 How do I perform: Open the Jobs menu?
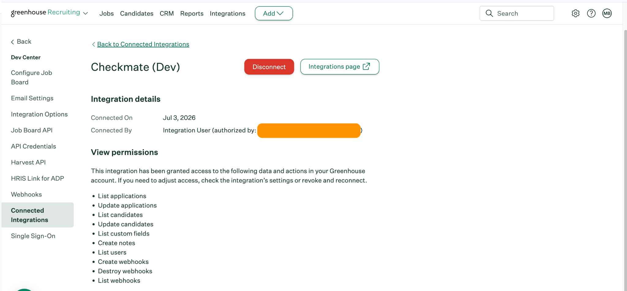[x=107, y=13]
